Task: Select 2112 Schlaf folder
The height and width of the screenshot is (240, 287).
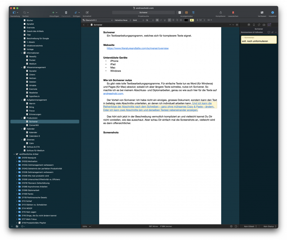Action: [27, 201]
